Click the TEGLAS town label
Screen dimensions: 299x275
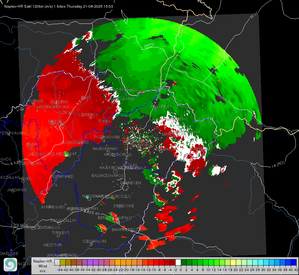tap(130, 165)
